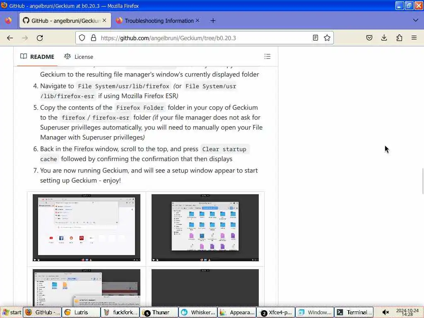The image size is (424, 318).
Task: Close the Troubleshooting Information tab
Action: tap(198, 20)
